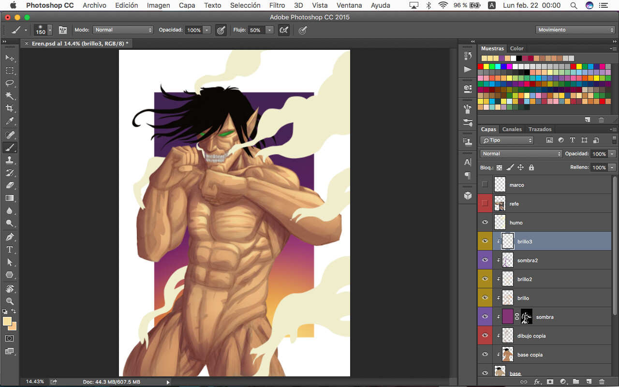Select the Brush tool in toolbar

(x=10, y=148)
